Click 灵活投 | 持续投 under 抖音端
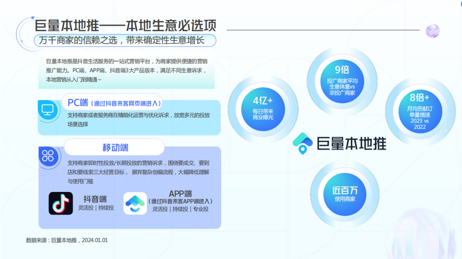Viewport: 462px width, 259px height. [96, 208]
